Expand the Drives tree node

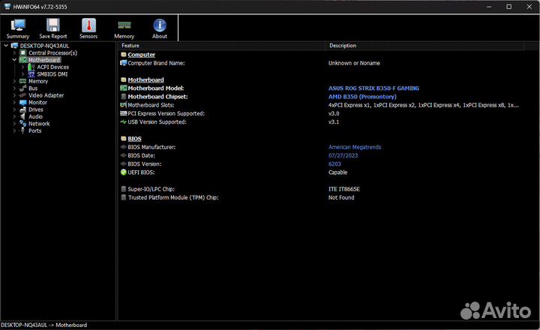coord(13,109)
